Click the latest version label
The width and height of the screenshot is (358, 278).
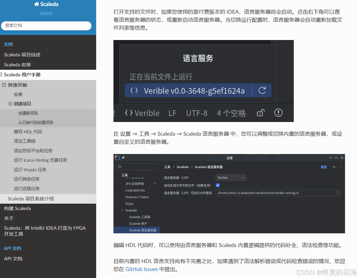coord(46,13)
